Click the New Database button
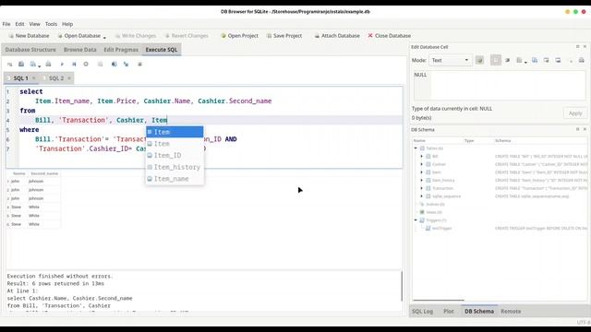Screen dimensions: 591x332 29,36
